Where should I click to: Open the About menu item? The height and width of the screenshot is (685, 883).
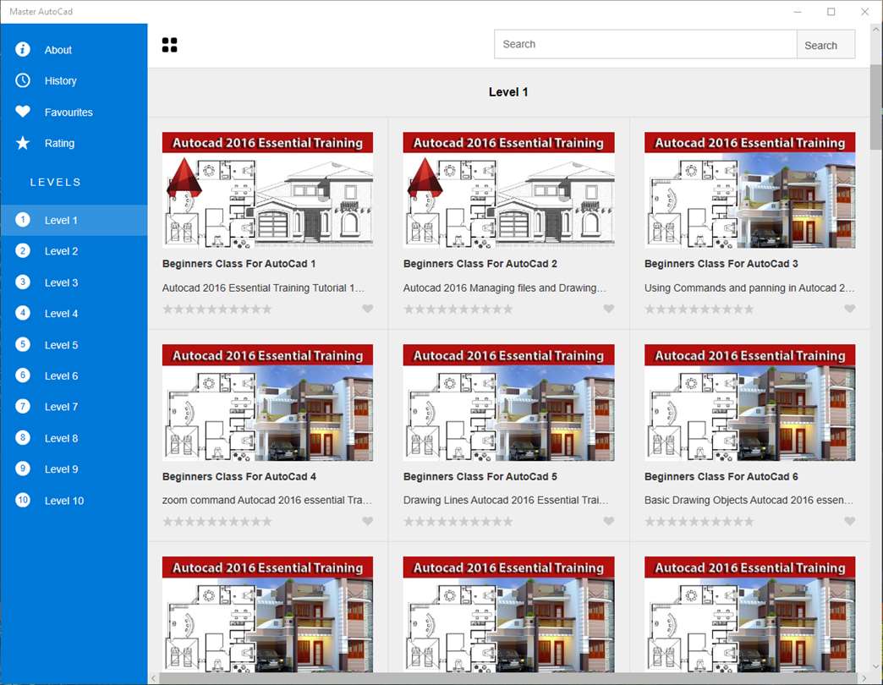point(74,50)
